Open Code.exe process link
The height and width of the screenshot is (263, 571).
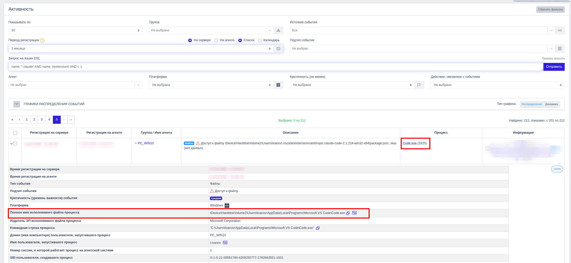click(x=410, y=143)
